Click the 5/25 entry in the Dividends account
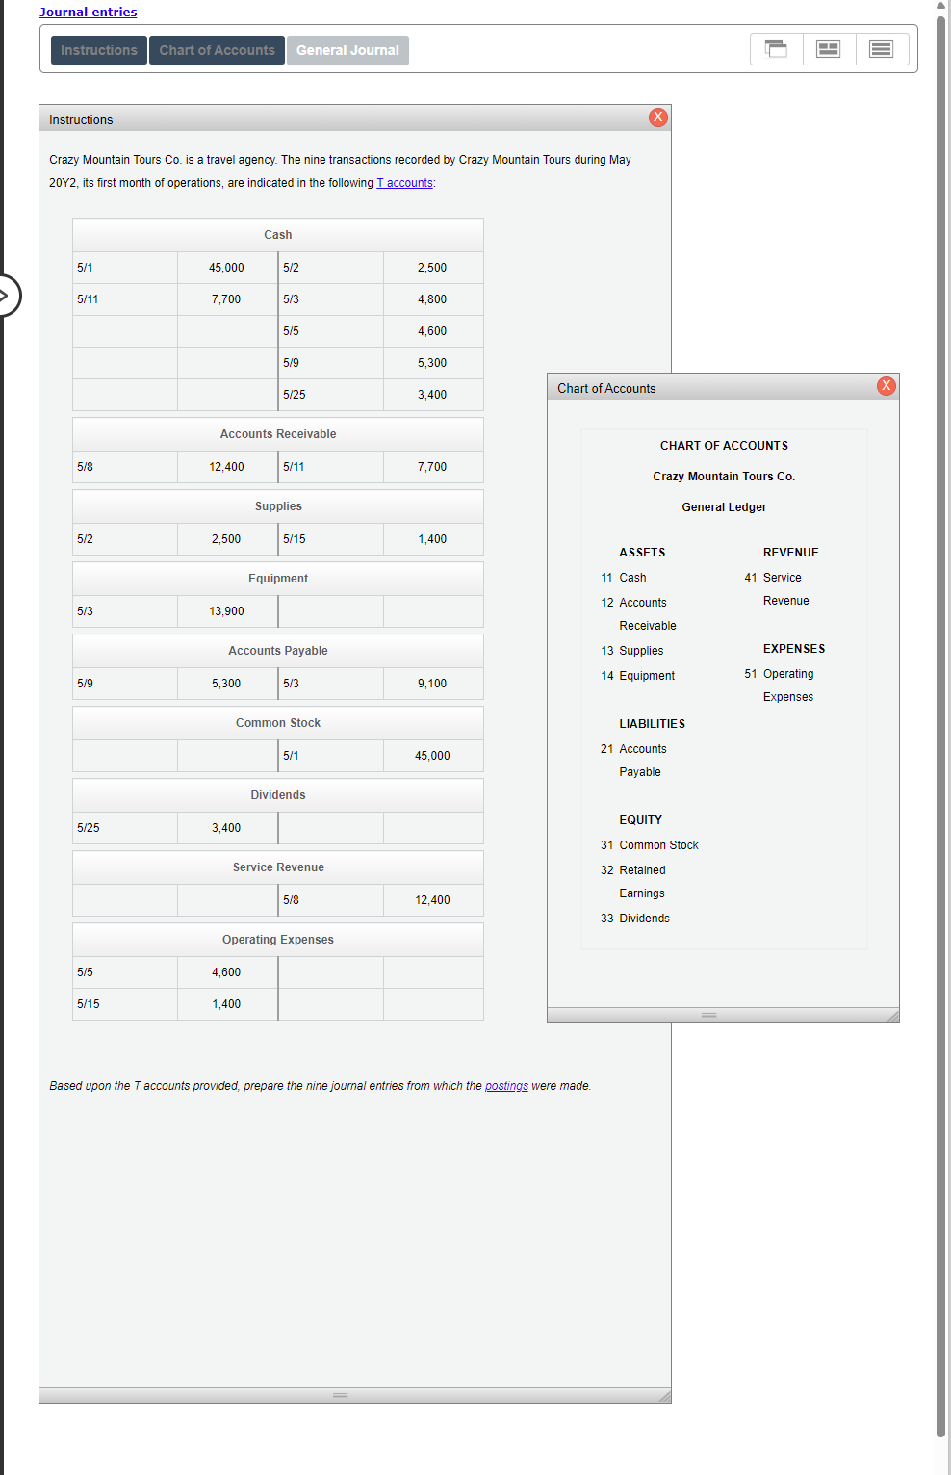Screen dimensions: 951x1475 click(x=86, y=827)
